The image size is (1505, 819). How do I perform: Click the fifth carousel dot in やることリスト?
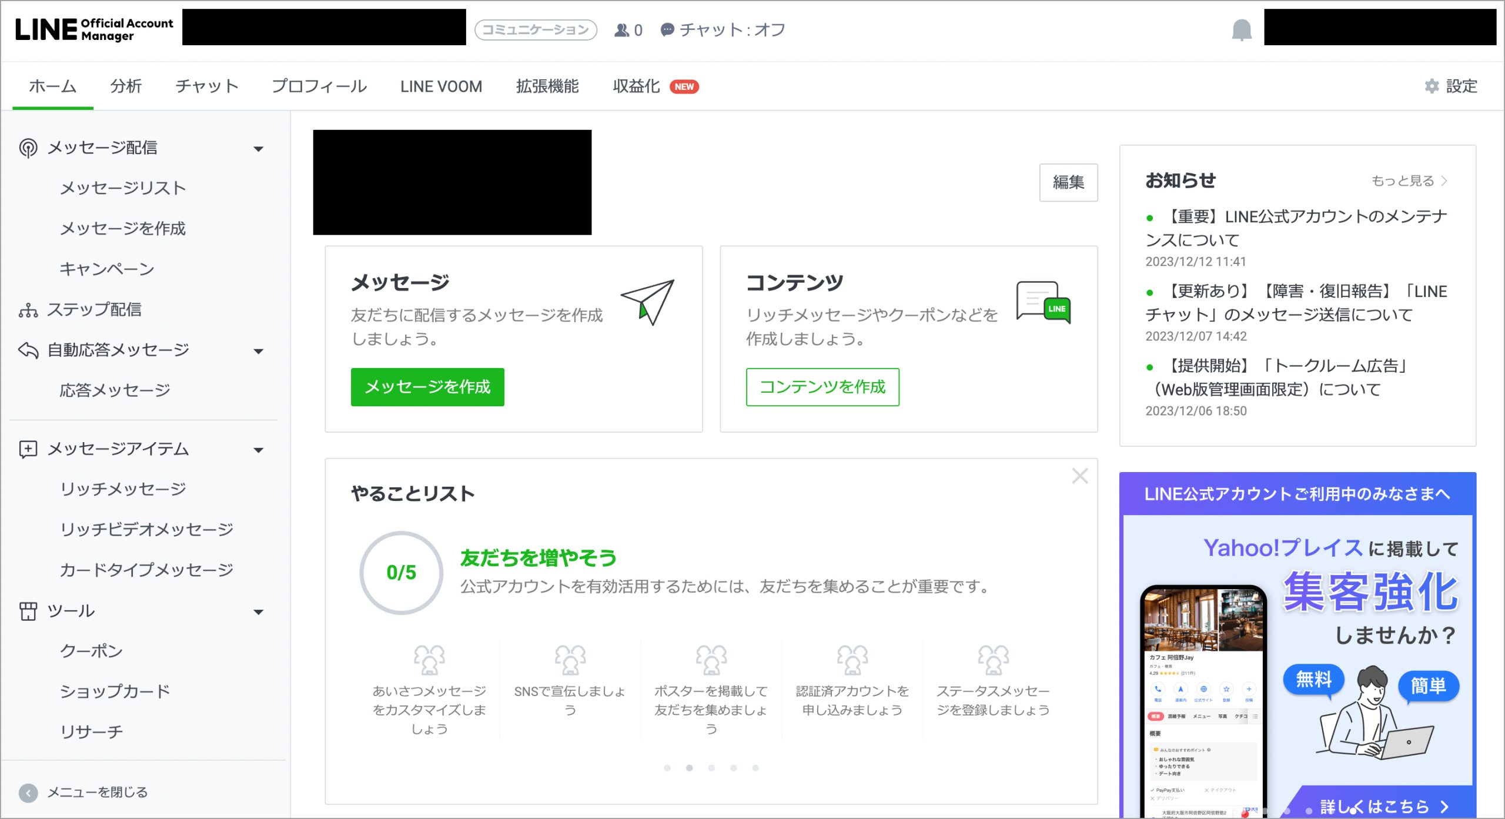tap(755, 768)
